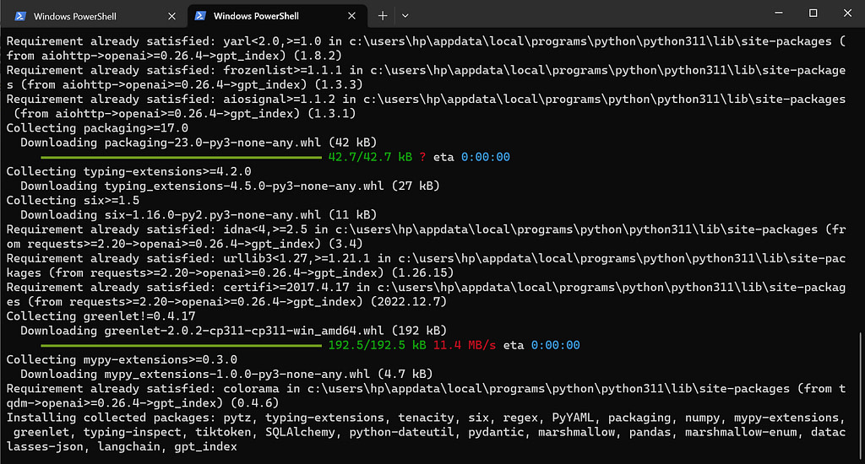
Task: Click 'Downloading greenlet-2.0.2' wheel line
Action: 233,330
